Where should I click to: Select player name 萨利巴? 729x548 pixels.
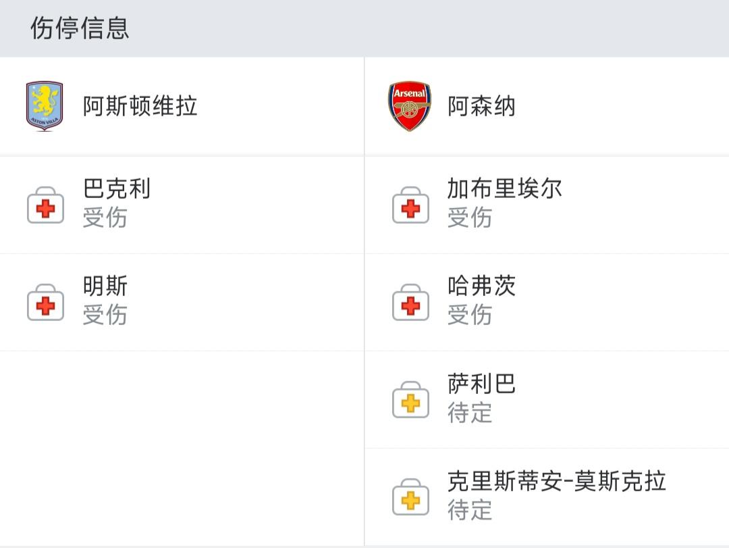click(x=481, y=383)
